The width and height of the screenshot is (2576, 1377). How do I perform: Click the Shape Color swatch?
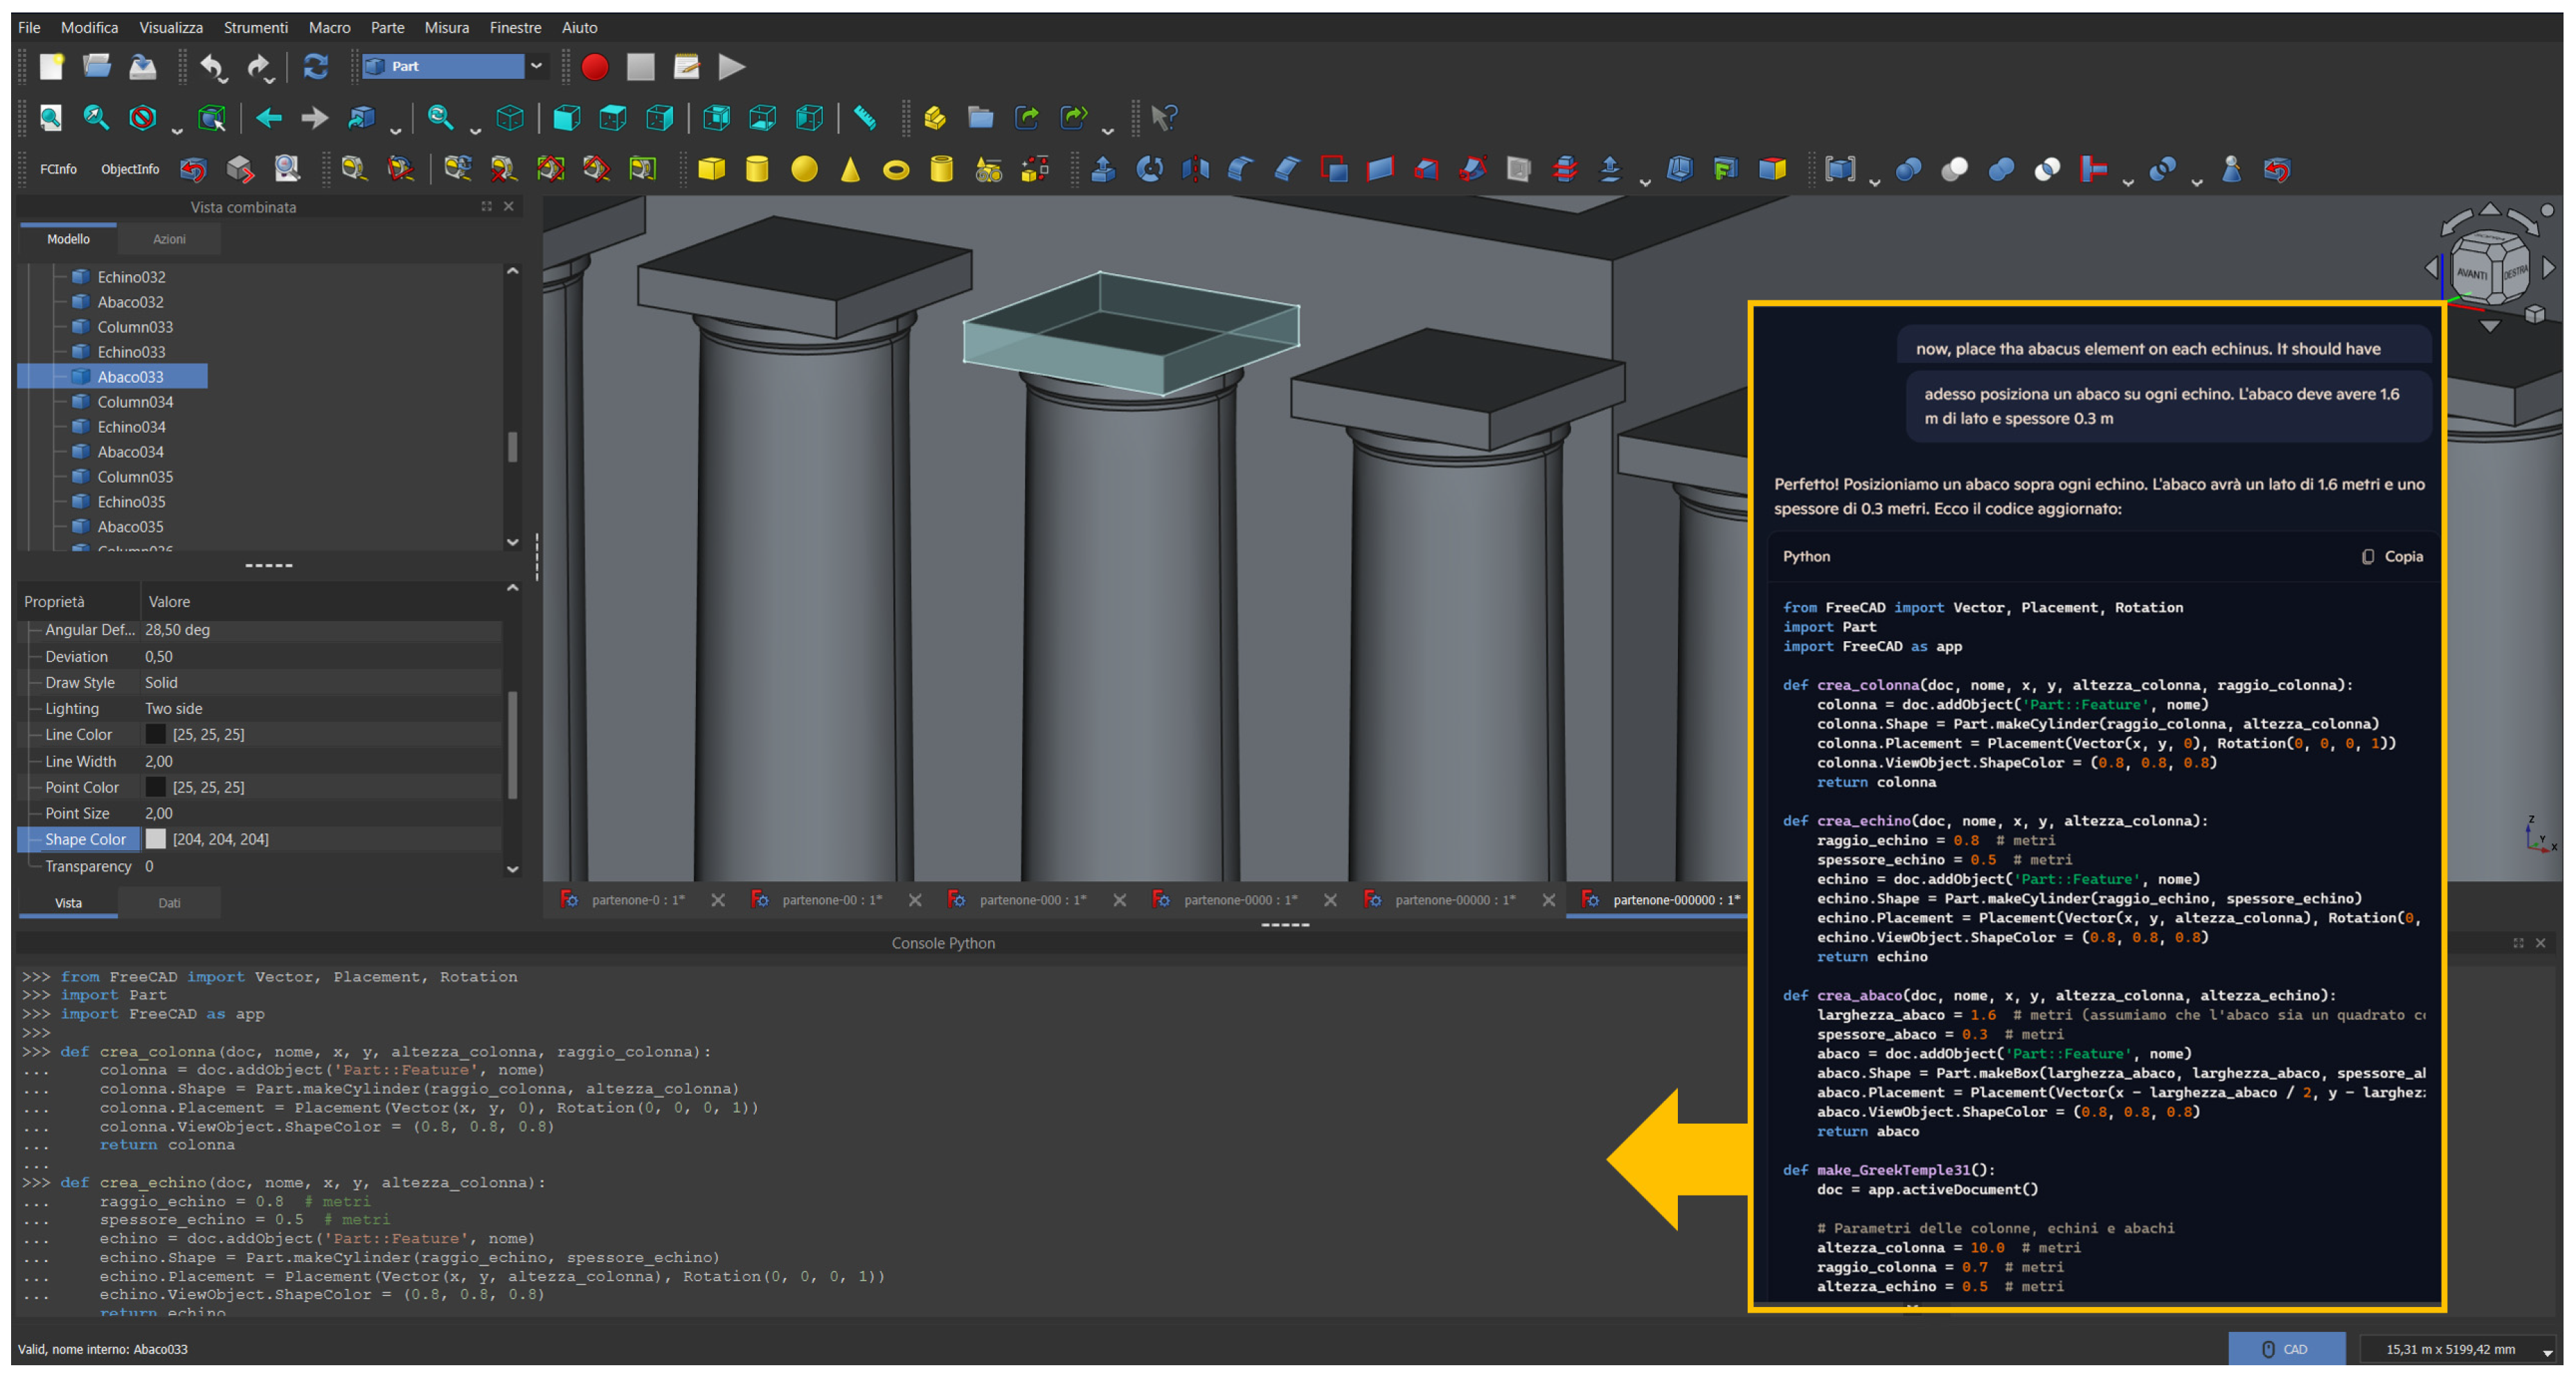coord(156,839)
